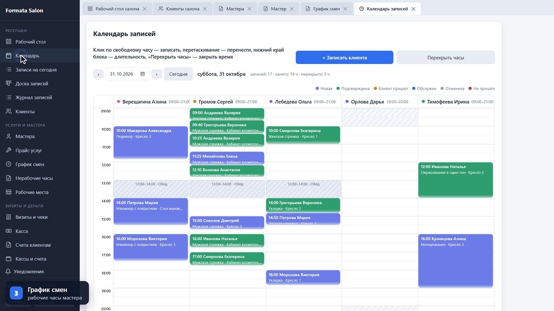554x311 pixels.
Task: Close the Мастер tab
Action: 292,9
